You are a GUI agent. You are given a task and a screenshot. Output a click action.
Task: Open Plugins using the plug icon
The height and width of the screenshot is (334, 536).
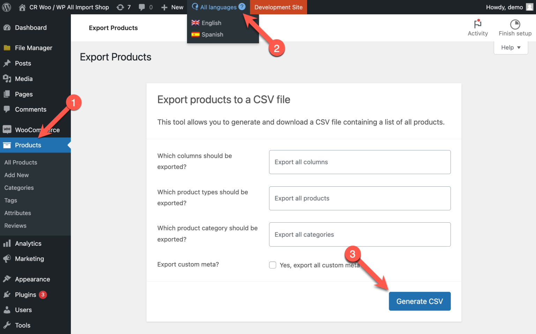coord(7,295)
